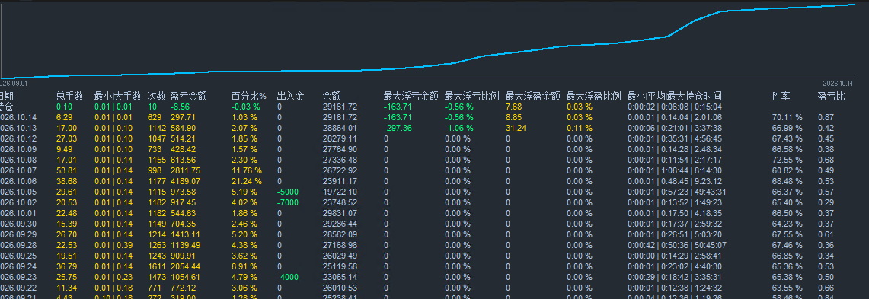The image size is (869, 299).
Task: Select the 26010.53 balance cell
Action: tap(340, 288)
